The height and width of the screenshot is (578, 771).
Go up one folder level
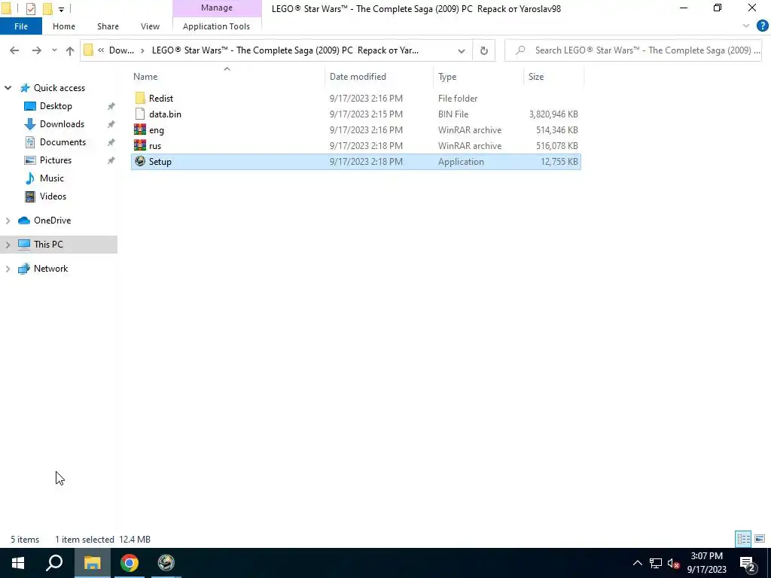70,50
